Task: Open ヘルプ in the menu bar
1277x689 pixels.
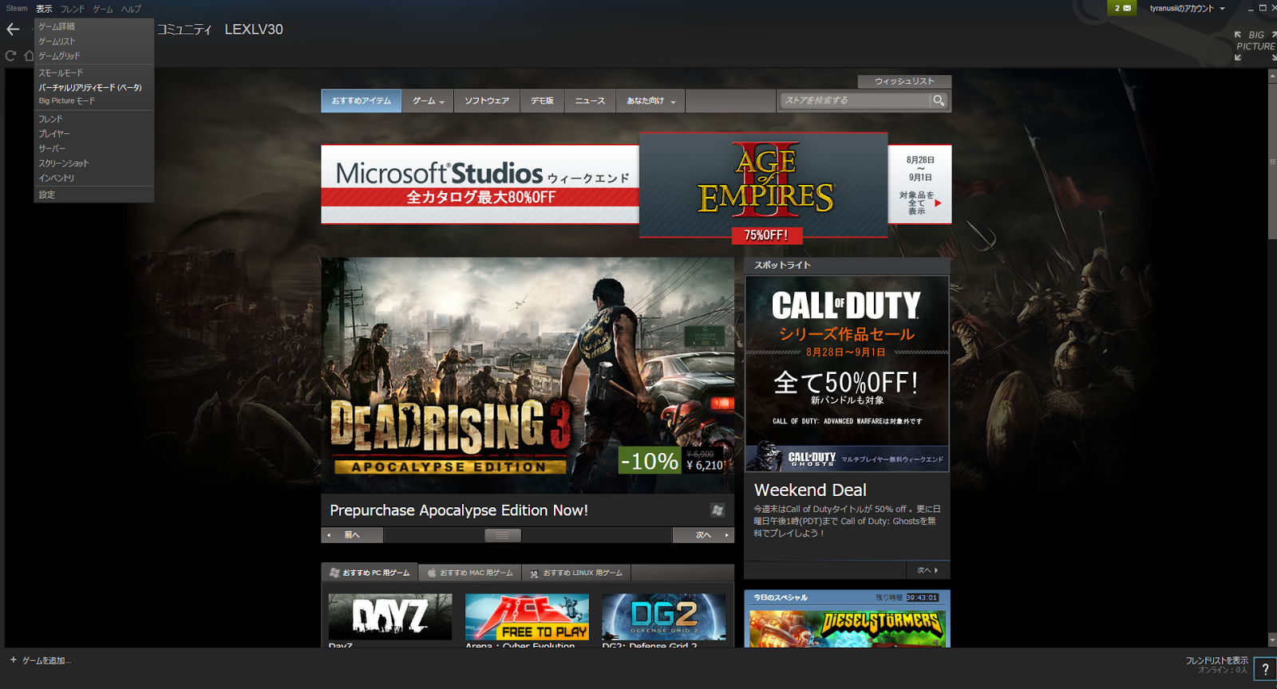Action: [x=131, y=10]
